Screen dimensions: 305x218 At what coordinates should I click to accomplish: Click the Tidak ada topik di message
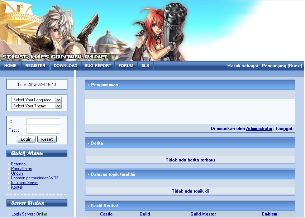pyautogui.click(x=190, y=191)
